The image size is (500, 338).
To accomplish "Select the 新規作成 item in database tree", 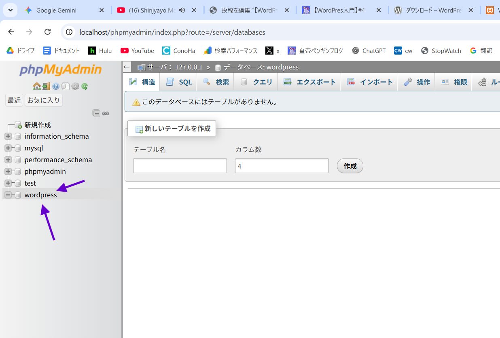I will 37,125.
